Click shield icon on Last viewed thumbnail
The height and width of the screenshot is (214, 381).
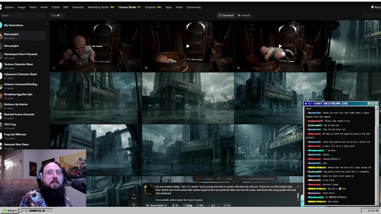coord(54,68)
